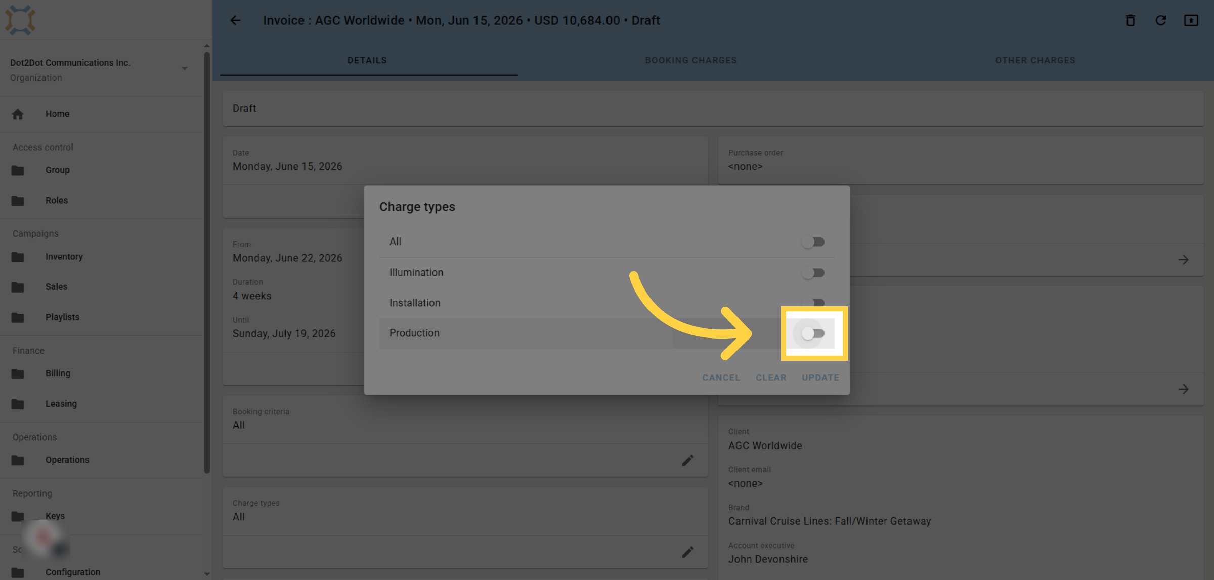Open Sales in the sidebar

[x=56, y=286]
